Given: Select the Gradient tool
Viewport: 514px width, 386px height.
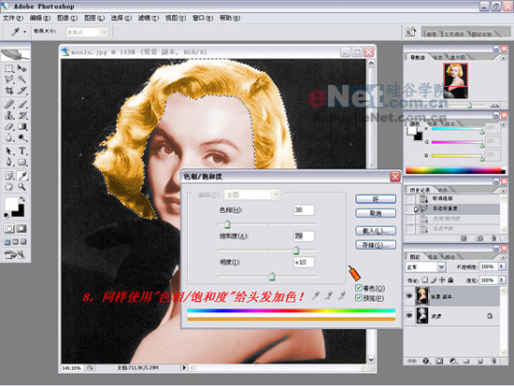Looking at the screenshot, I should point(21,126).
